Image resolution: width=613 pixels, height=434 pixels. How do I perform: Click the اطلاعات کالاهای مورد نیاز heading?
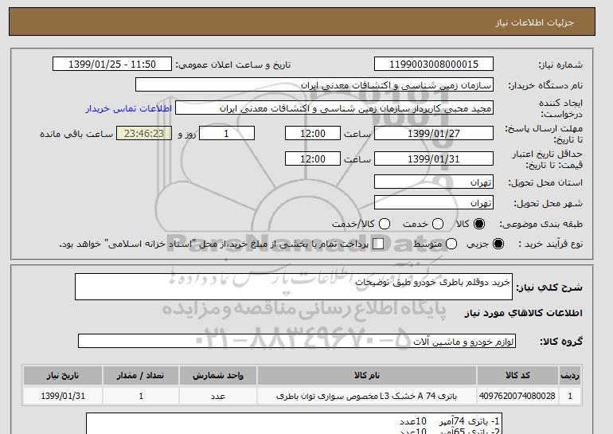pyautogui.click(x=524, y=313)
